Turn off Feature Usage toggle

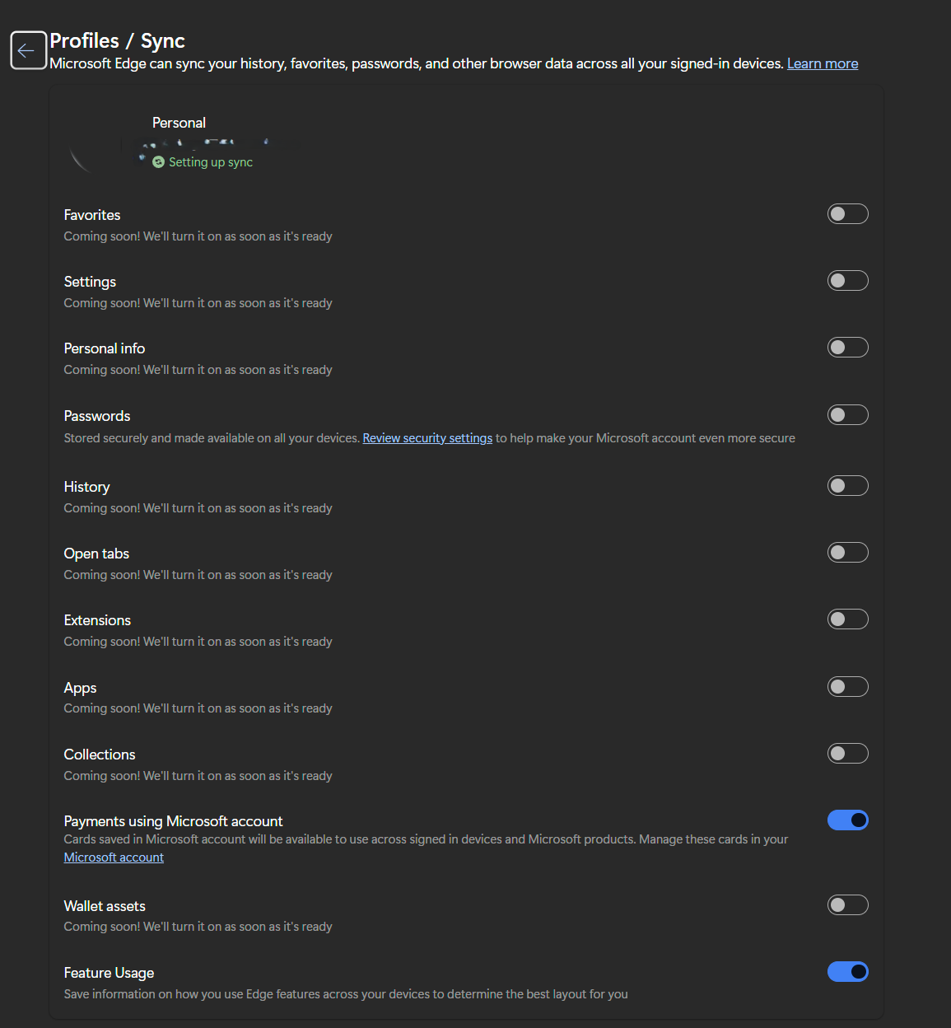(847, 972)
